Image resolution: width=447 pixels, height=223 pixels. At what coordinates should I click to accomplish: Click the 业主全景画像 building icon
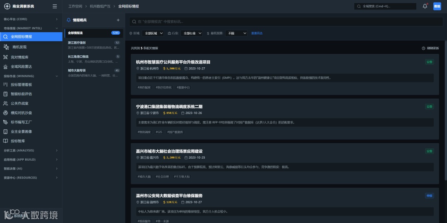pos(5,131)
